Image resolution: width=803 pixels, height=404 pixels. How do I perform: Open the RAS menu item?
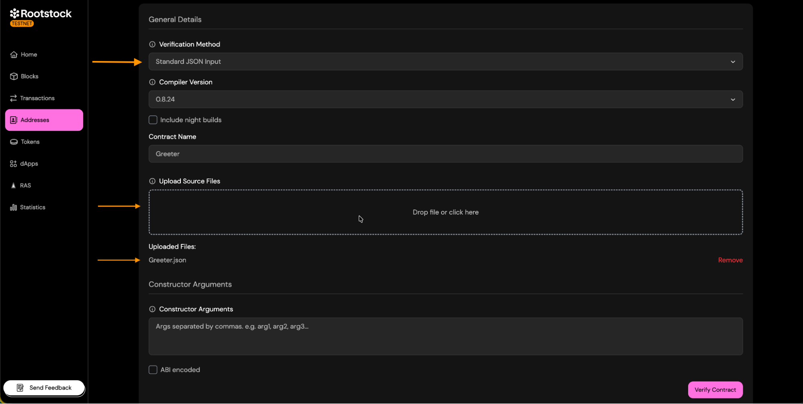pyautogui.click(x=25, y=185)
